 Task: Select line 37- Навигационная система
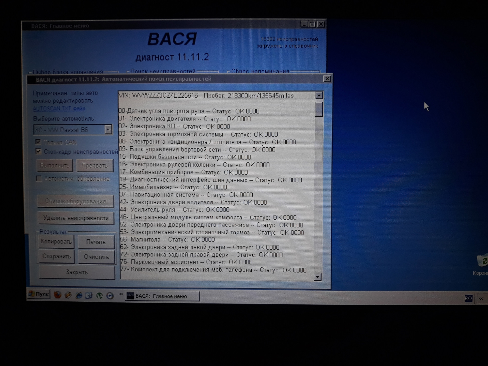[x=186, y=195]
